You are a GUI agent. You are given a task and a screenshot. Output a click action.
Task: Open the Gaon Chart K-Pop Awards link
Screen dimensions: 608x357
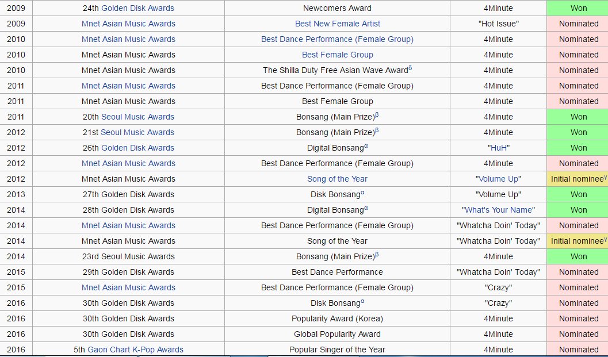coord(135,350)
